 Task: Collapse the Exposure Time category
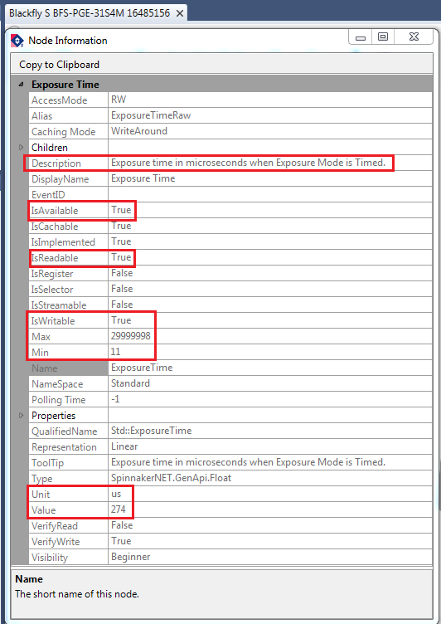[21, 85]
